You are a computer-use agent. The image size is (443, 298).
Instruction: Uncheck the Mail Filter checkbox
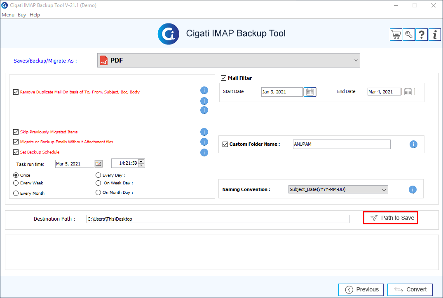pyautogui.click(x=223, y=78)
